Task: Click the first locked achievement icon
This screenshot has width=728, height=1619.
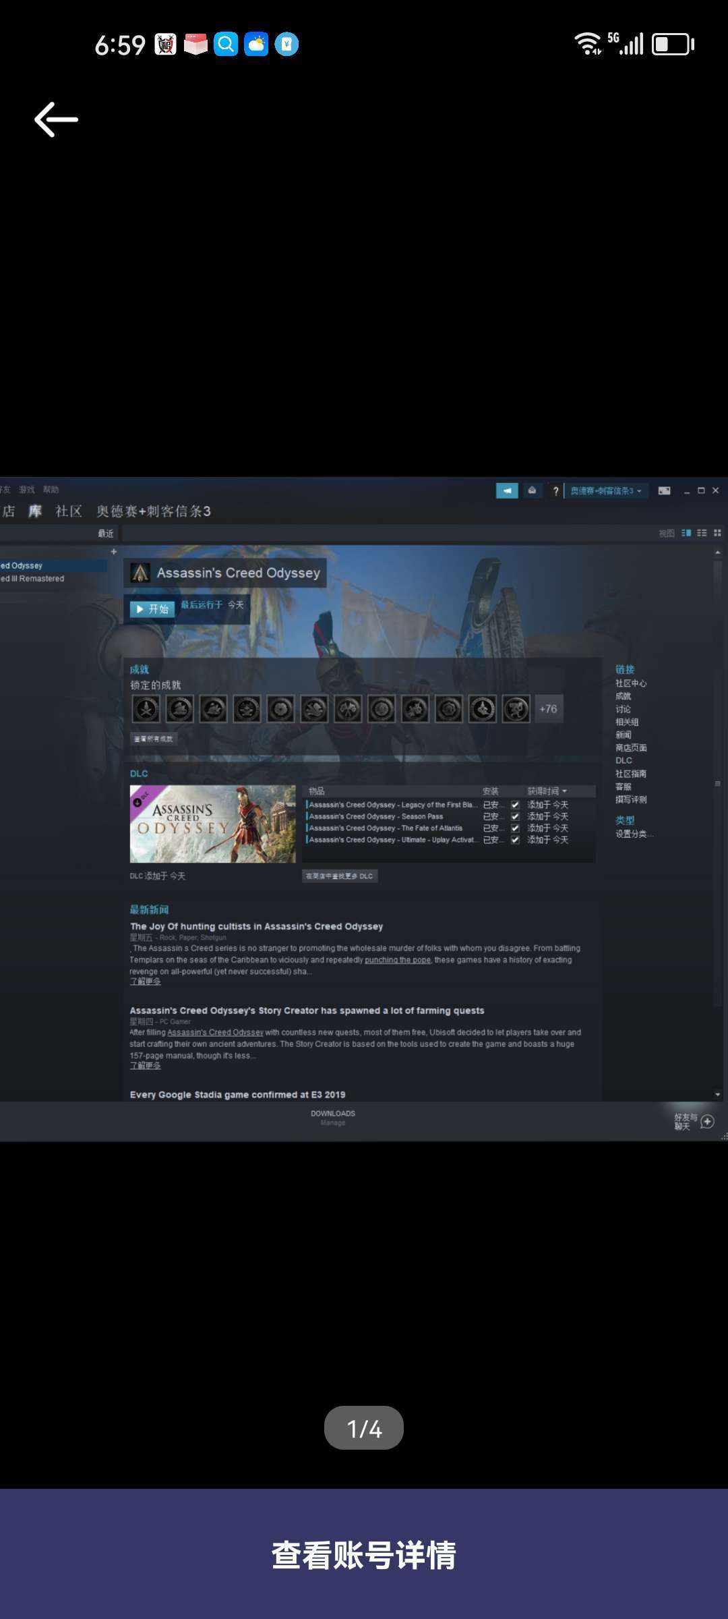Action: click(x=146, y=709)
